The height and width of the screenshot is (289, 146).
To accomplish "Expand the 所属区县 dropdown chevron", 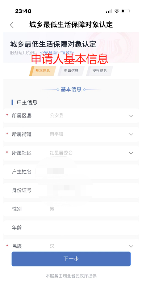I will point(131,116).
